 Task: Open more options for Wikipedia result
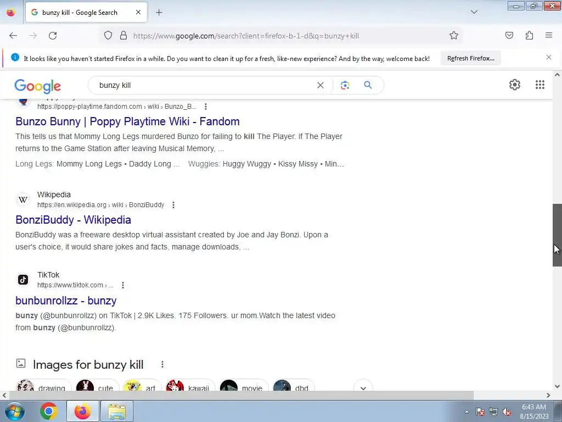pos(173,205)
